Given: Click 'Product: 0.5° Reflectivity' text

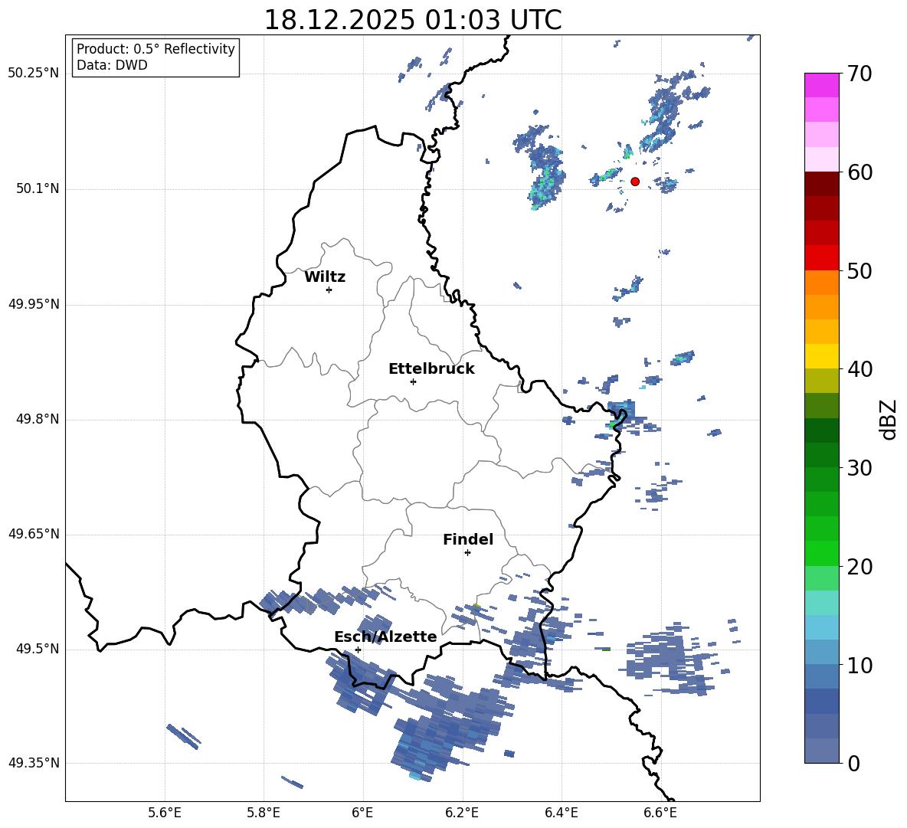Looking at the screenshot, I should pos(156,49).
